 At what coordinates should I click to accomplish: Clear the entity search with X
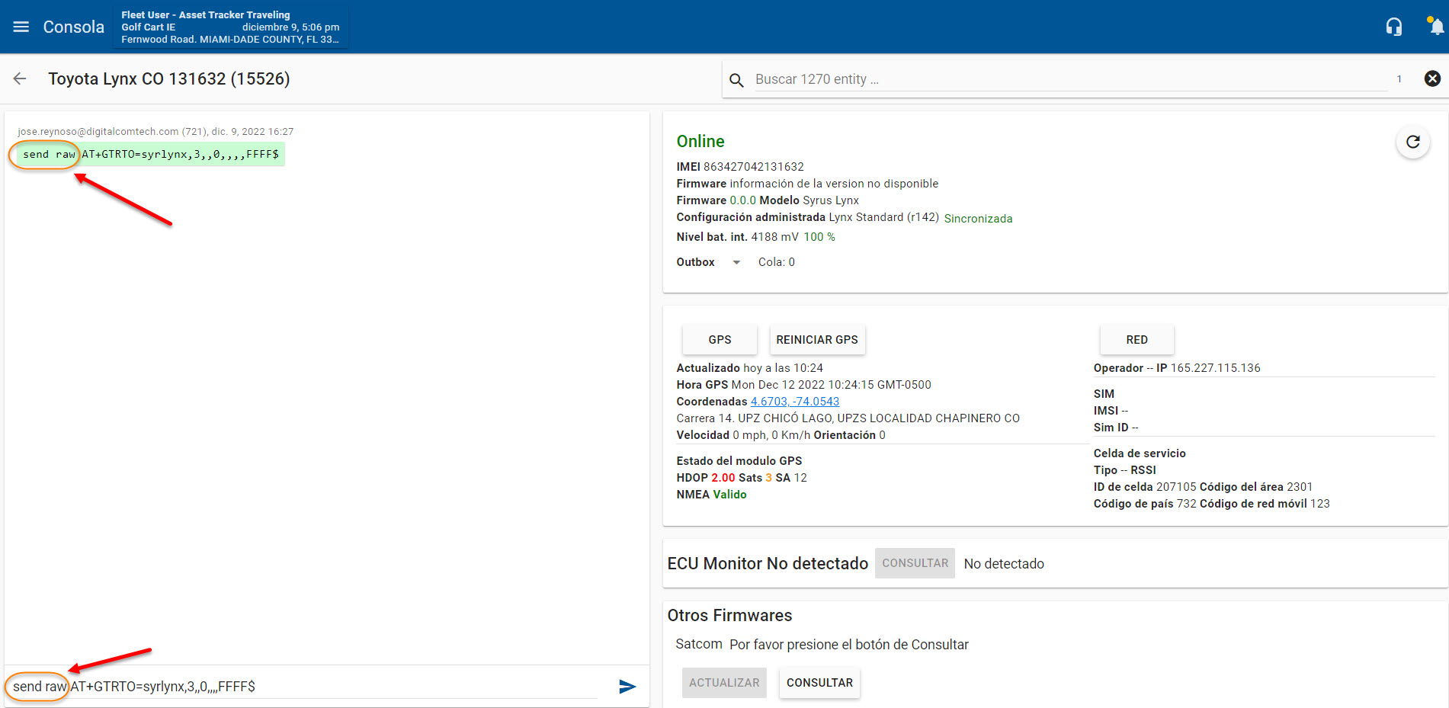1432,78
